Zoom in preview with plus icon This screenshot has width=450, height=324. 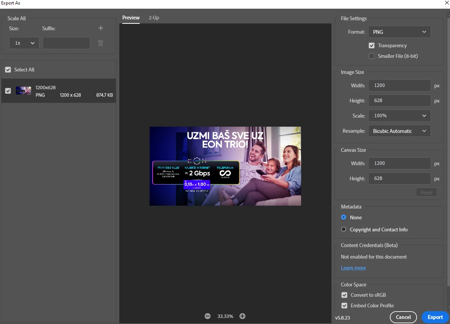[242, 316]
